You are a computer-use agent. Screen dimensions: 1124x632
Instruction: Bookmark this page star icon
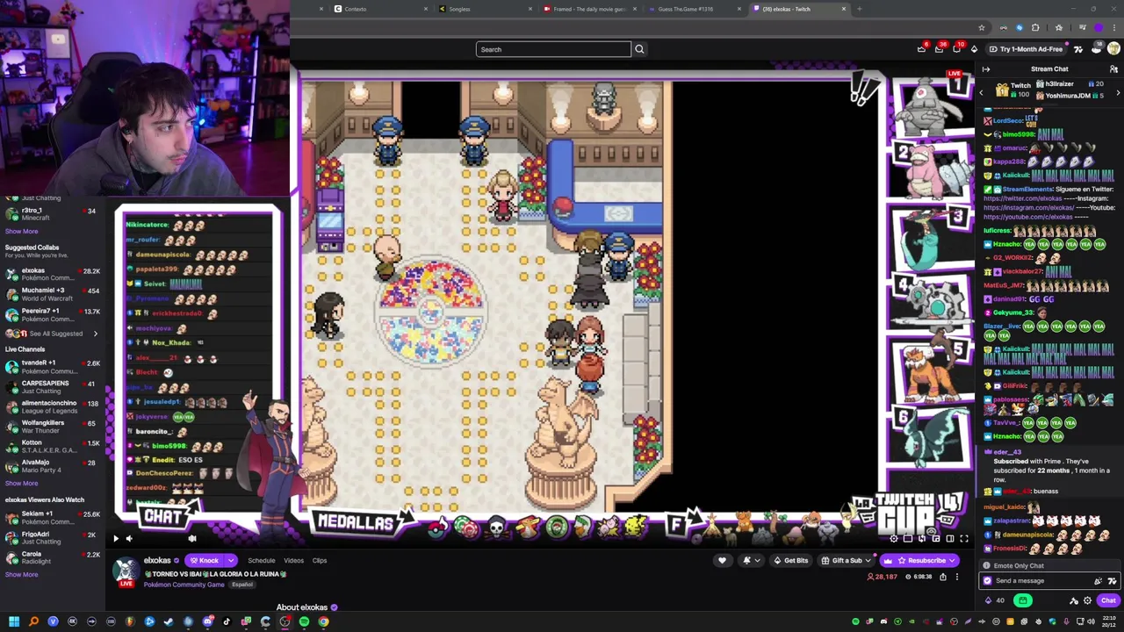(982, 27)
